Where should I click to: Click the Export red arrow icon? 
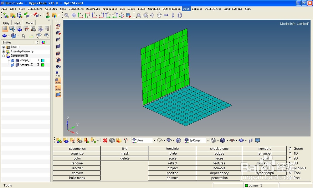tap(36, 15)
